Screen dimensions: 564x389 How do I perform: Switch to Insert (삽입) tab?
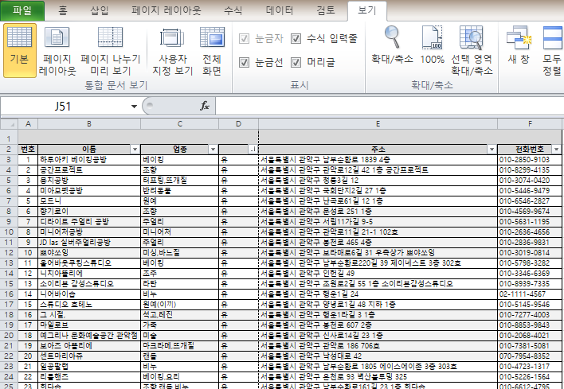click(x=100, y=10)
